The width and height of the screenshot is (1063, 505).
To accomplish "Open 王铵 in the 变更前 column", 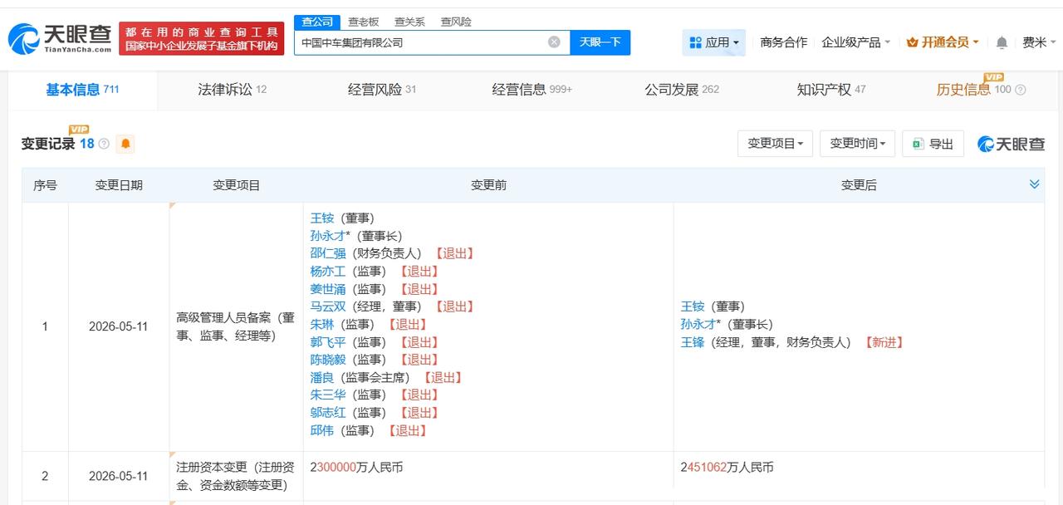I will point(322,218).
